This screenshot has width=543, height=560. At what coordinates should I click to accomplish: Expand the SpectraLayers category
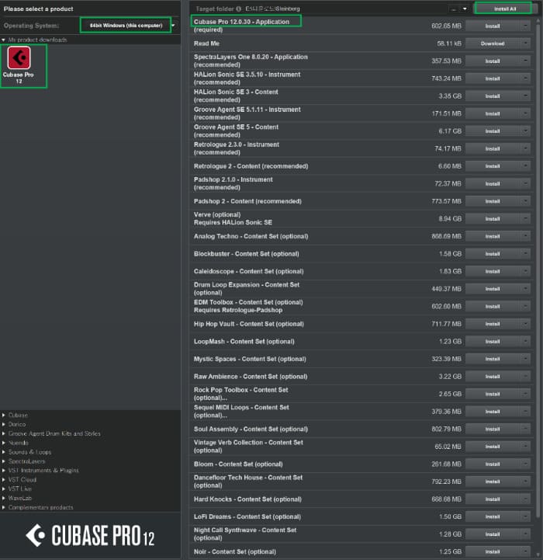pos(4,461)
